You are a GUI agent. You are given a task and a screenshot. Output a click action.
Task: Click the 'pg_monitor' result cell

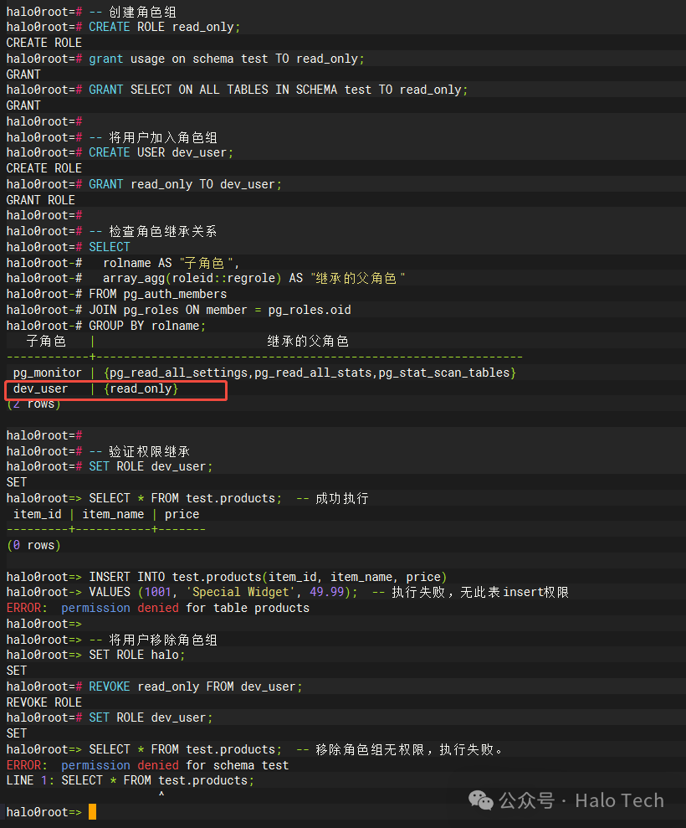coord(48,373)
